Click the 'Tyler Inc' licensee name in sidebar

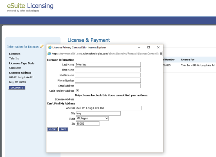[14, 58]
